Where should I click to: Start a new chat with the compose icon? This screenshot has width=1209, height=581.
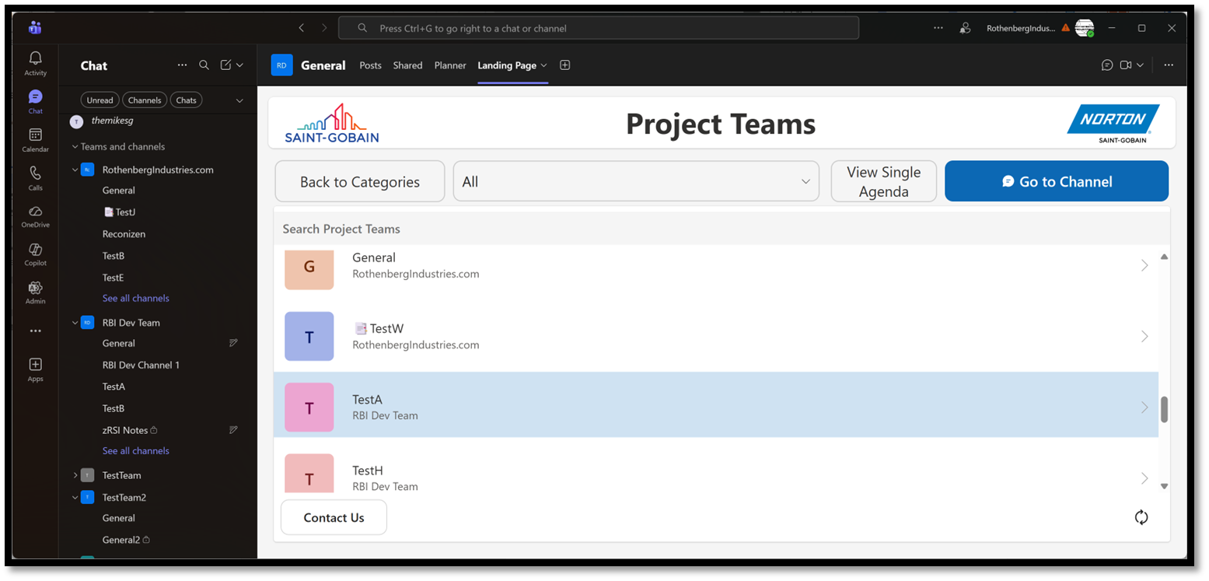click(x=224, y=65)
